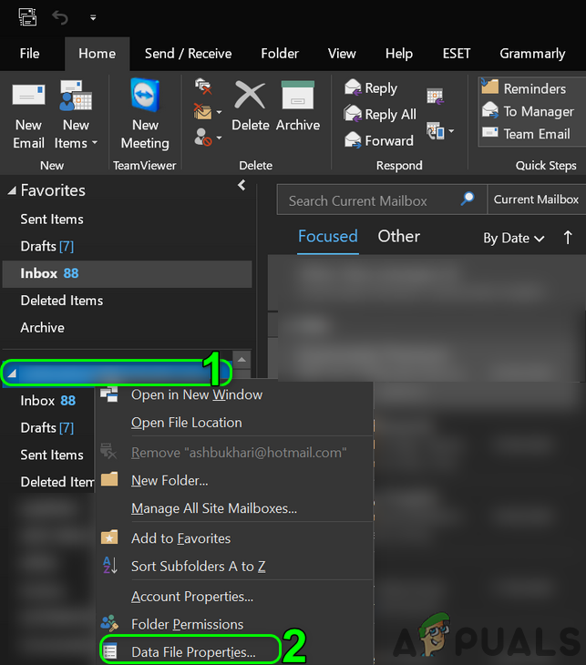Click the folder pane scroll up arrow
Screen dimensions: 586x665
click(242, 360)
